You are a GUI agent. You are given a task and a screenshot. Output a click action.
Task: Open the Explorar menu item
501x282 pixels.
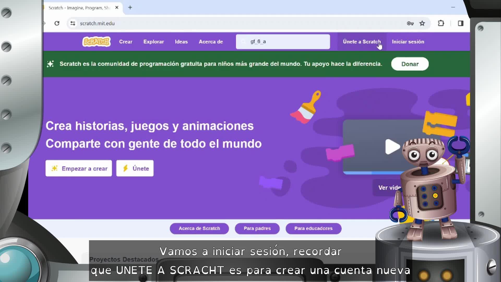[x=153, y=42]
